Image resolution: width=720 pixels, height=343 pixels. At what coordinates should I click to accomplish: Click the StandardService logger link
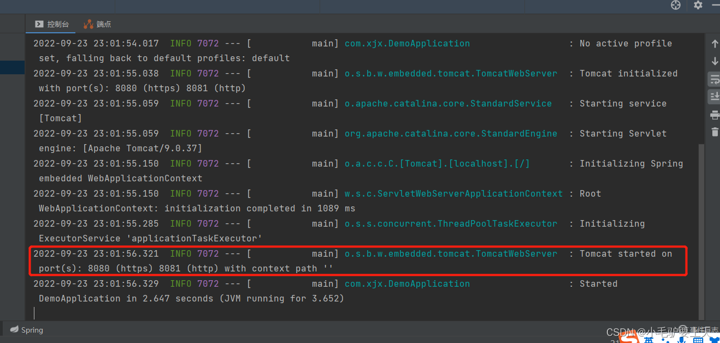(449, 103)
